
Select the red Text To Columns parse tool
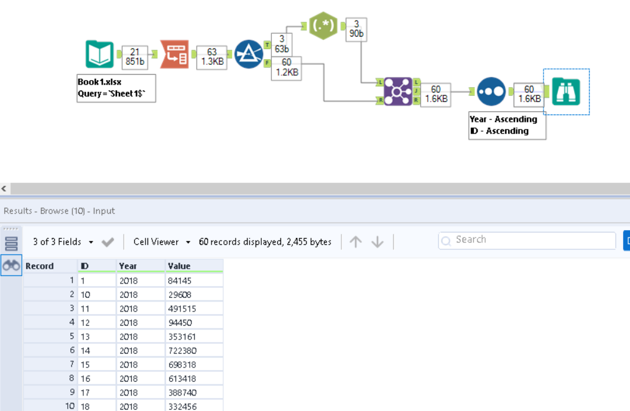coord(174,55)
